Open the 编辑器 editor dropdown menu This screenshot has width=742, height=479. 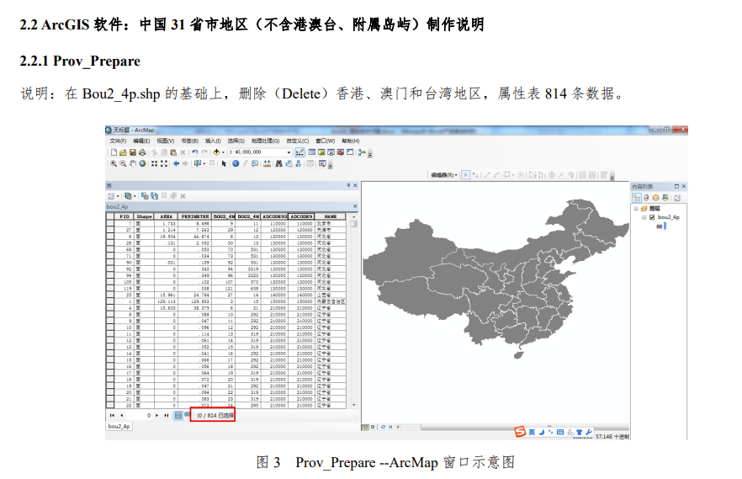443,174
